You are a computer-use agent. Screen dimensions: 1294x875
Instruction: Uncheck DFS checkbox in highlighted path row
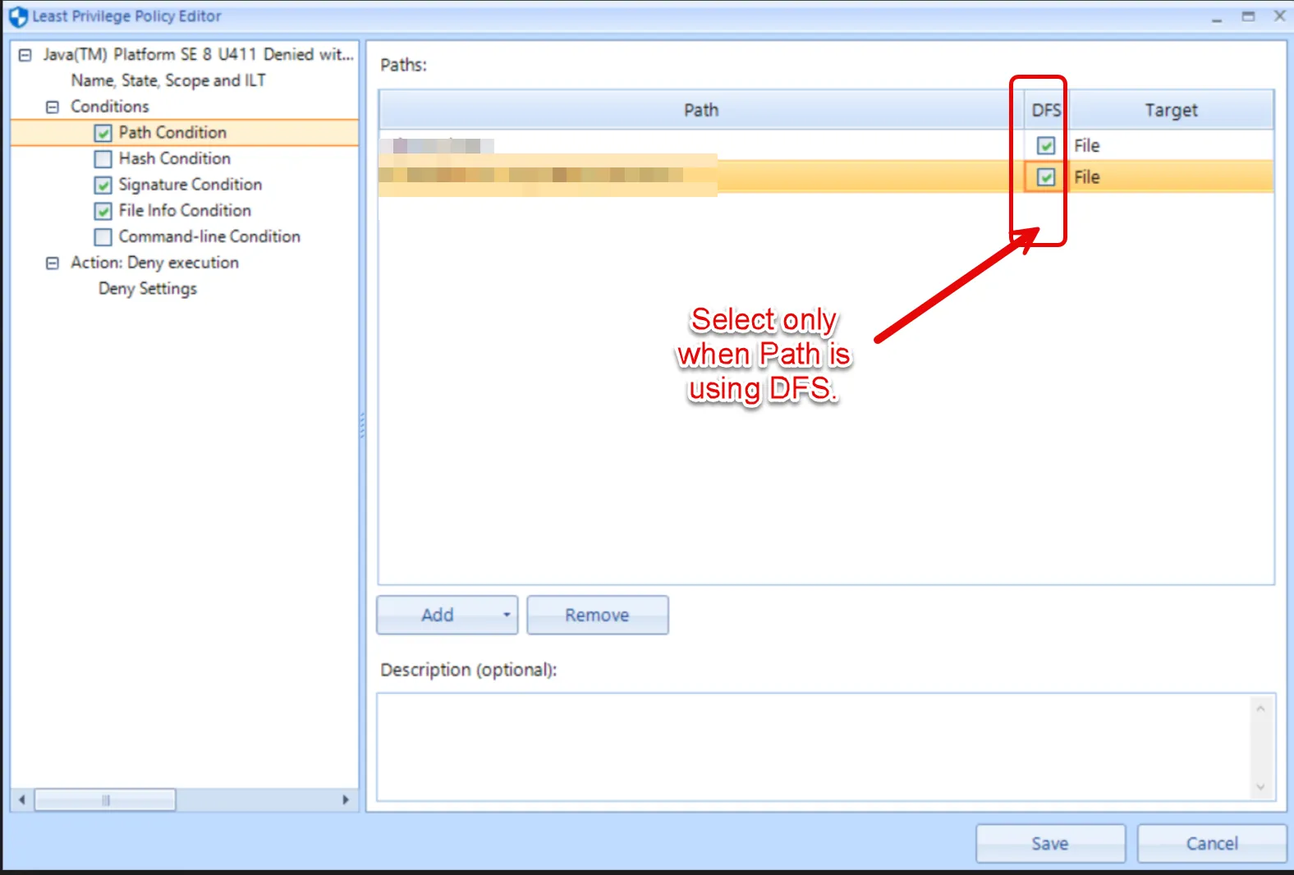[1045, 177]
